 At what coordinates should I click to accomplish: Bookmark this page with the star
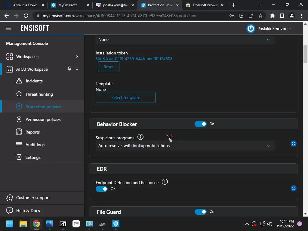(260, 16)
